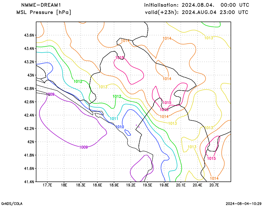The image size is (267, 206).
Task: Select the 18.6E longitude label
Action: click(x=97, y=185)
